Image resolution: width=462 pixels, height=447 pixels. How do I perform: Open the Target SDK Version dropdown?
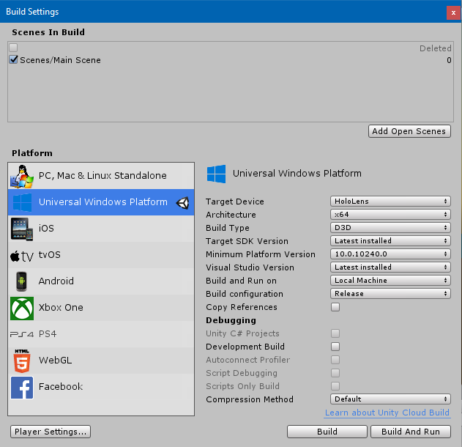coord(390,241)
